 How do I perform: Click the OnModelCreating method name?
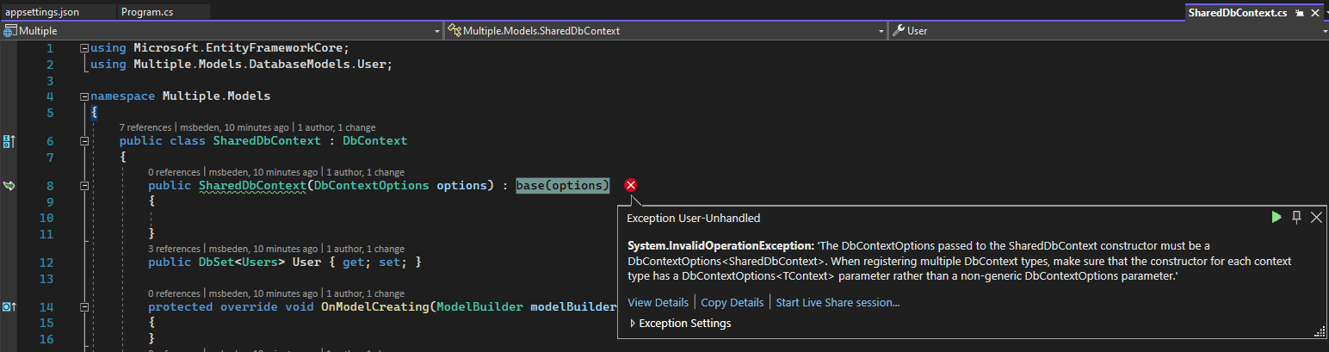pos(371,306)
